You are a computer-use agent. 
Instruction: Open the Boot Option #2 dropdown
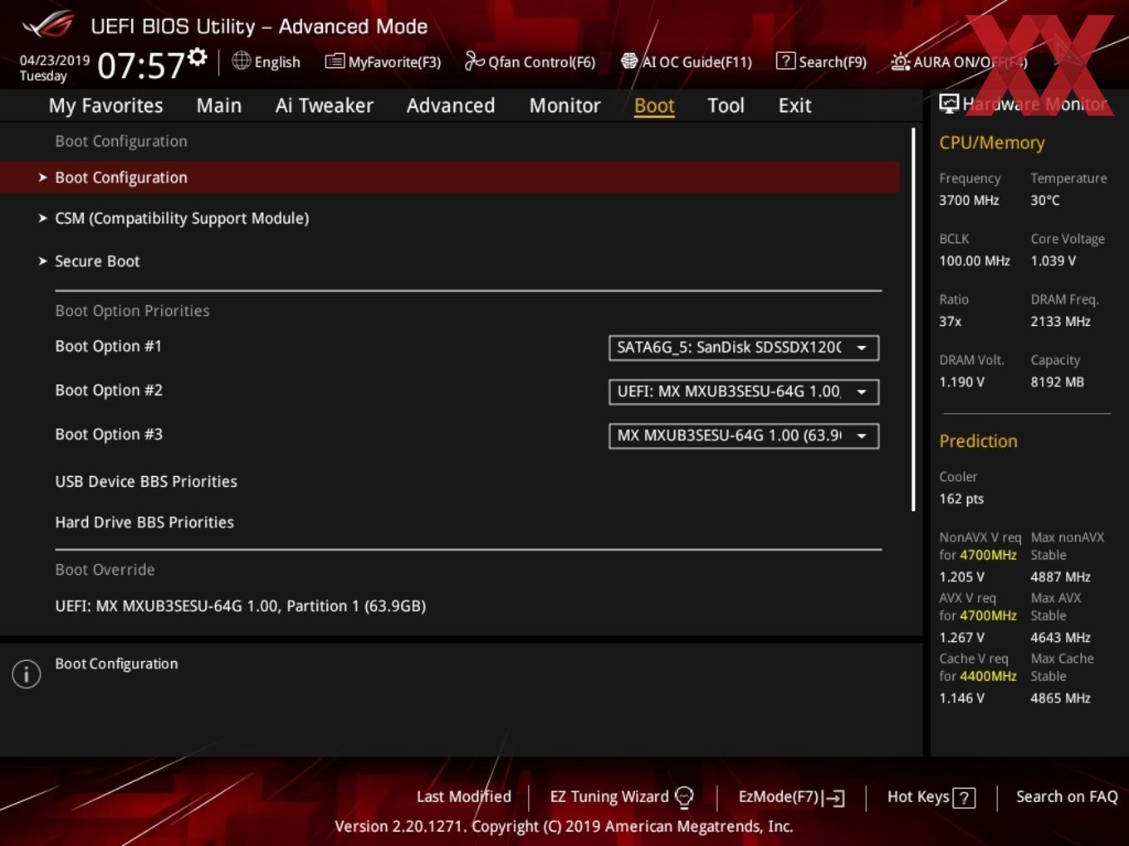[744, 391]
